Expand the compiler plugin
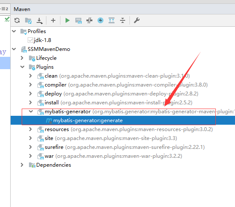This screenshot has height=207, width=235. point(30,85)
